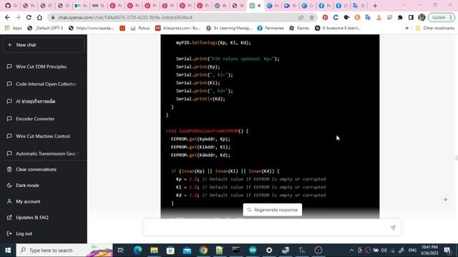Open Panmanee bookmark
Screen dimensions: 458x257
click(x=271, y=28)
